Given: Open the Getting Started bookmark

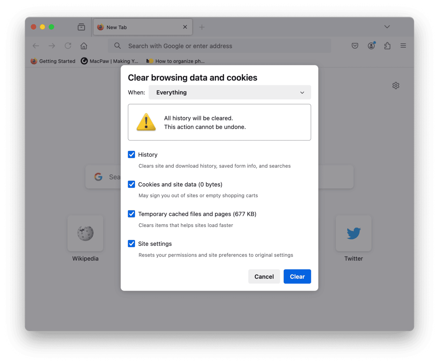Looking at the screenshot, I should click(53, 61).
